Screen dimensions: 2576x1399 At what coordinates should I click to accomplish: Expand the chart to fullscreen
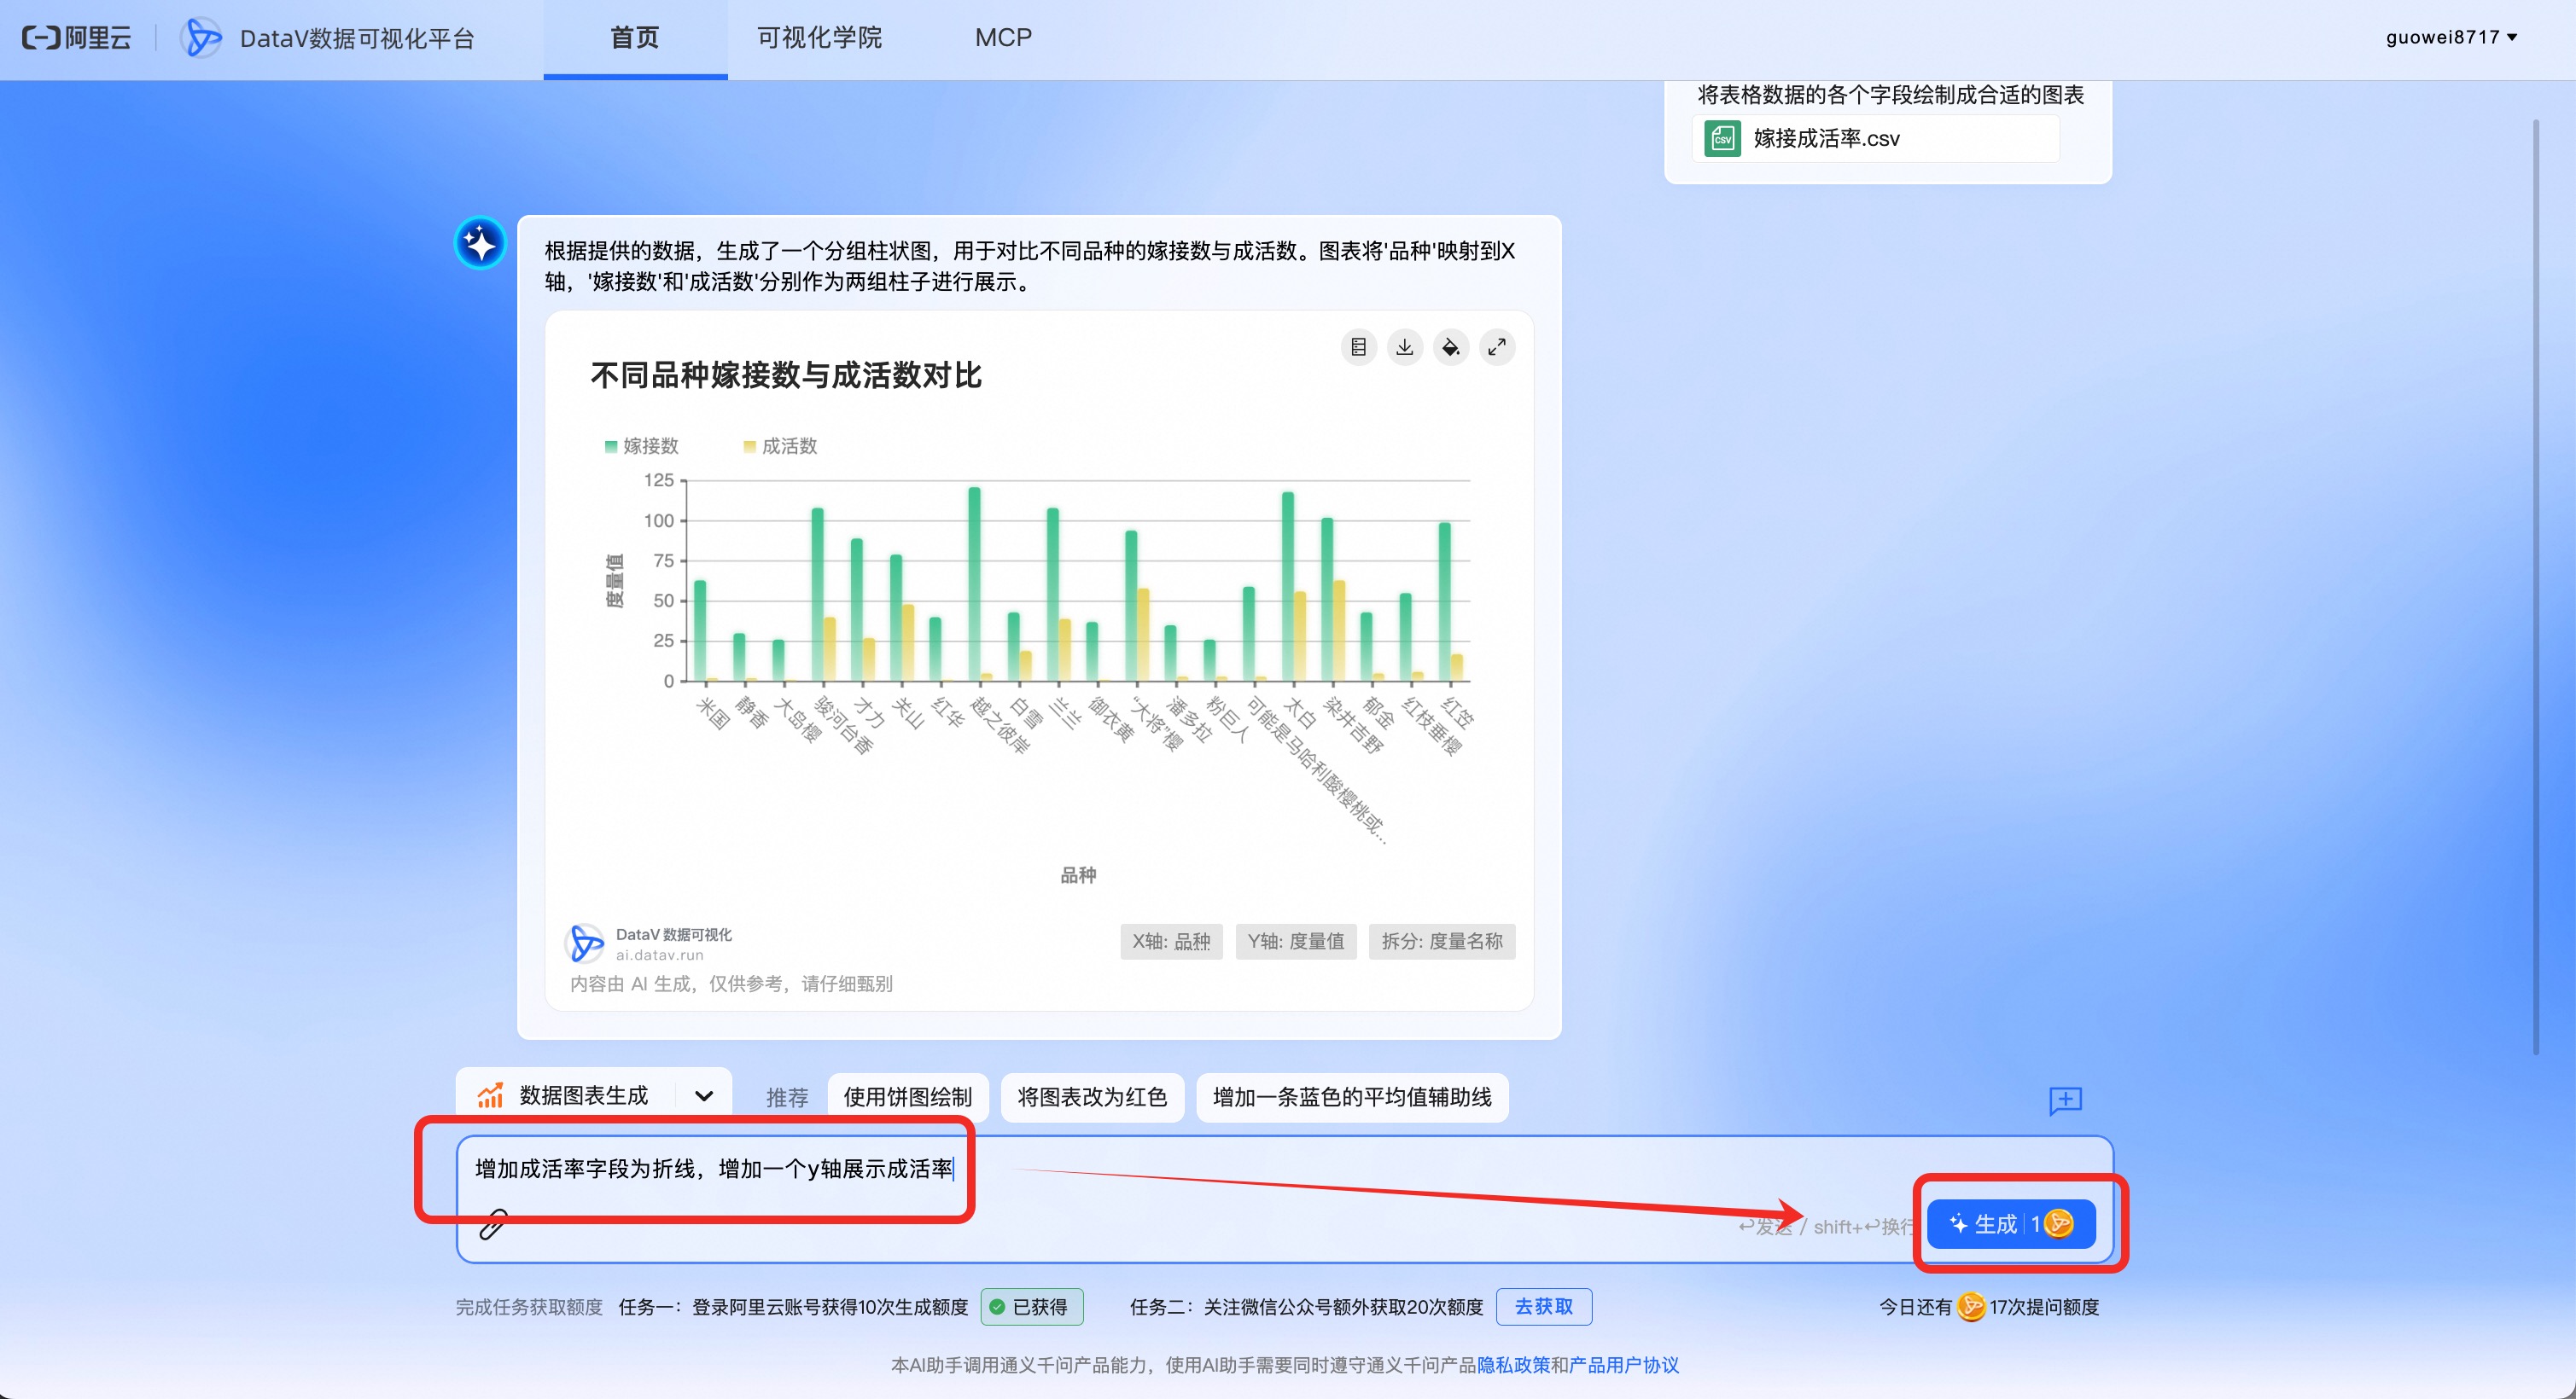tap(1497, 346)
